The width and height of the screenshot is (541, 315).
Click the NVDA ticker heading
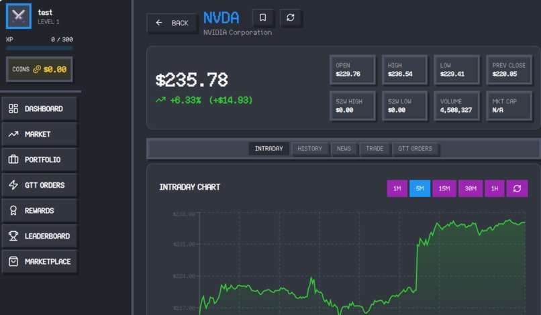coord(221,17)
